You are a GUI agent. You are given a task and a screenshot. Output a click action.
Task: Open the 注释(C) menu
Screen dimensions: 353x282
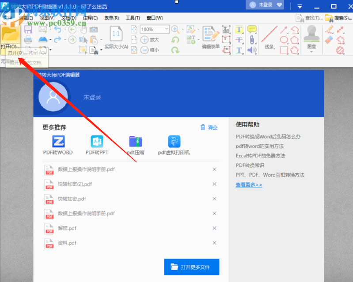click(90, 18)
